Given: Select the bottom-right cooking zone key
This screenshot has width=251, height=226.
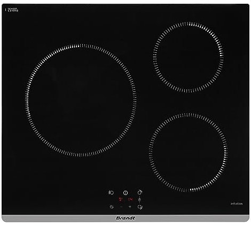Looking at the screenshot, I should (140, 207).
